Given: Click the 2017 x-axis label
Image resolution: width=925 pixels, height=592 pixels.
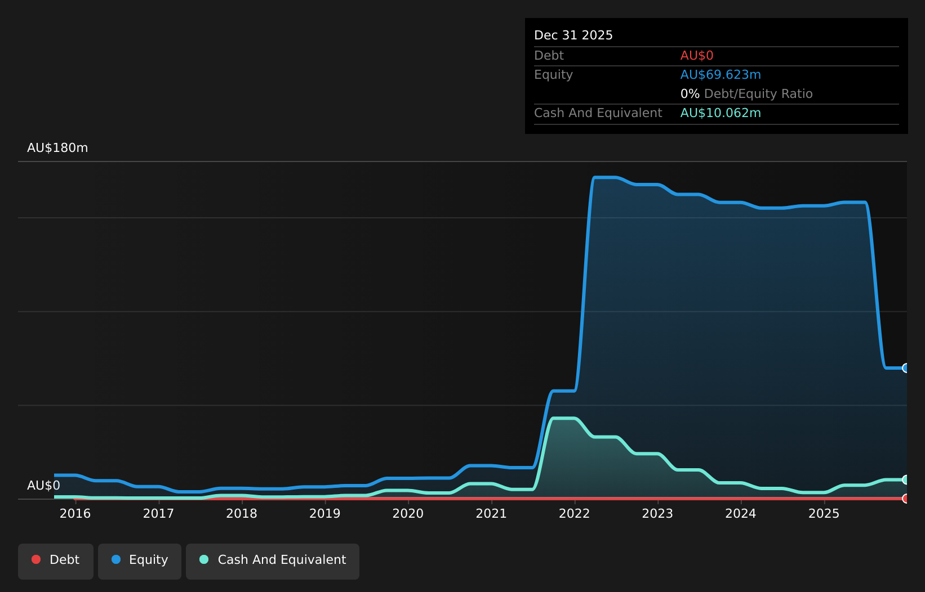Looking at the screenshot, I should (x=158, y=513).
